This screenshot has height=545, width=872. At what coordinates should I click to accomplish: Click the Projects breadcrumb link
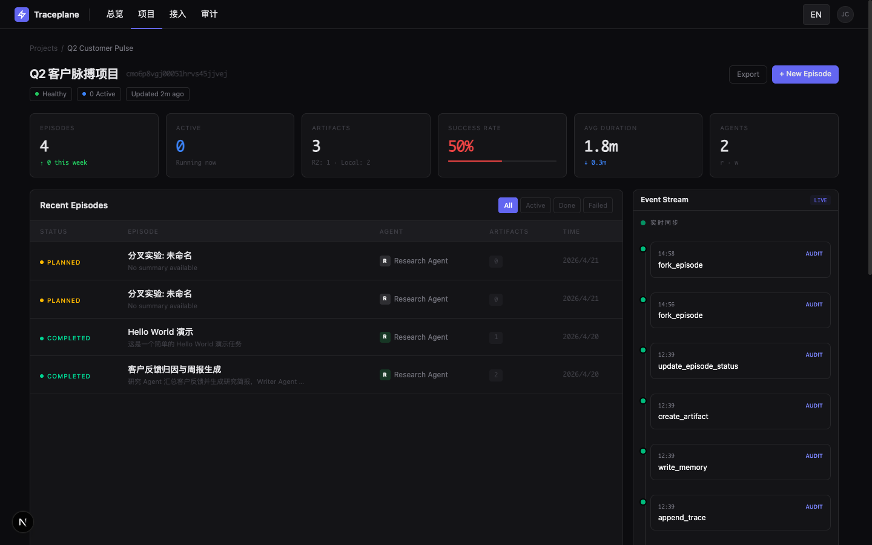pos(43,48)
